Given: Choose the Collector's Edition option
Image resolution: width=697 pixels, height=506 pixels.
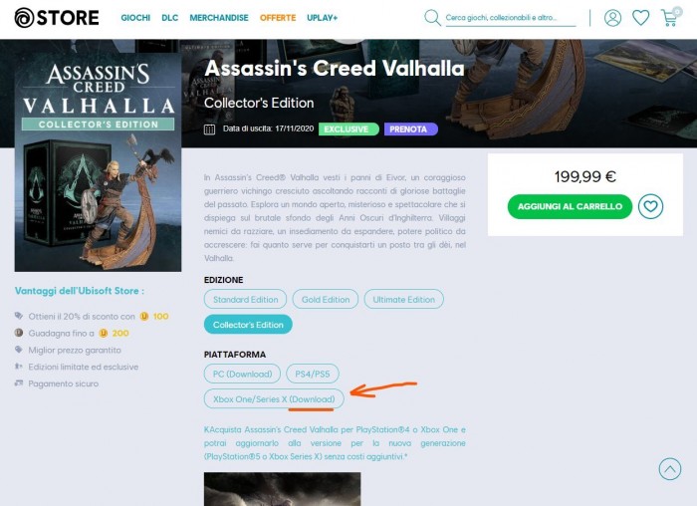Looking at the screenshot, I should click(248, 325).
